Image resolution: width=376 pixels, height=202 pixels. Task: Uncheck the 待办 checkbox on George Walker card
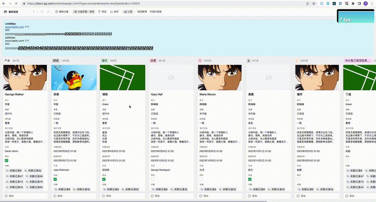[x=6, y=161]
